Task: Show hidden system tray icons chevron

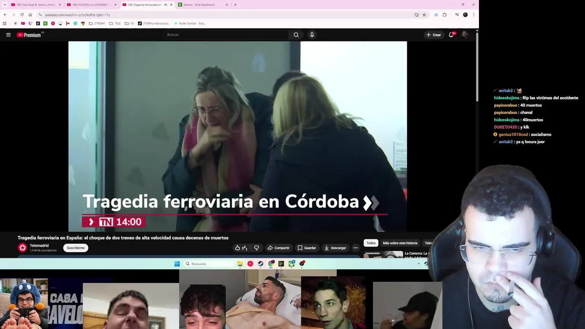Action: pos(418,264)
